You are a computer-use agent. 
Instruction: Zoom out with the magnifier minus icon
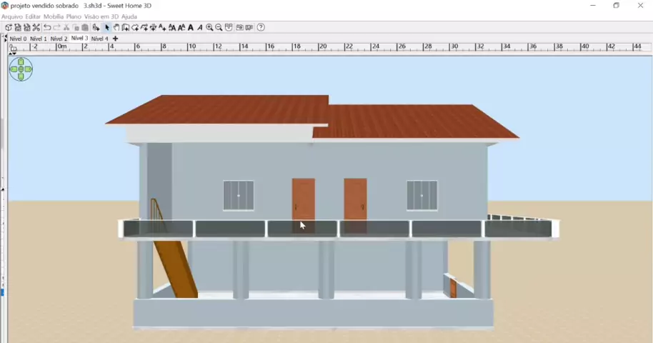tap(219, 28)
